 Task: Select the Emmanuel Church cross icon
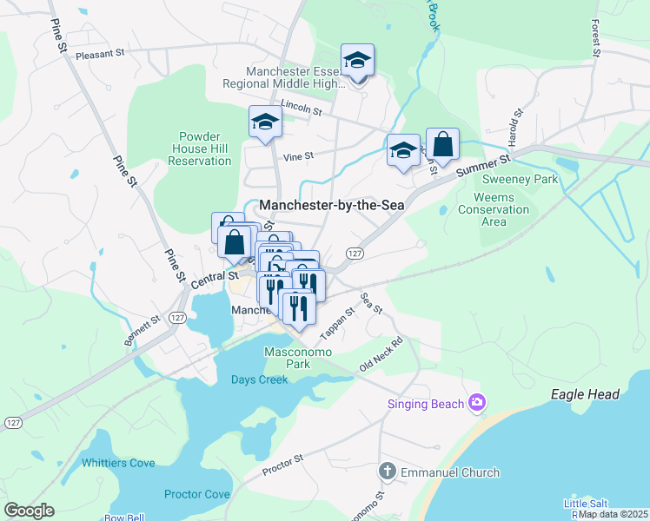point(388,472)
